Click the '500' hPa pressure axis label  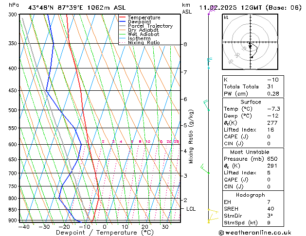coord(14,110)
